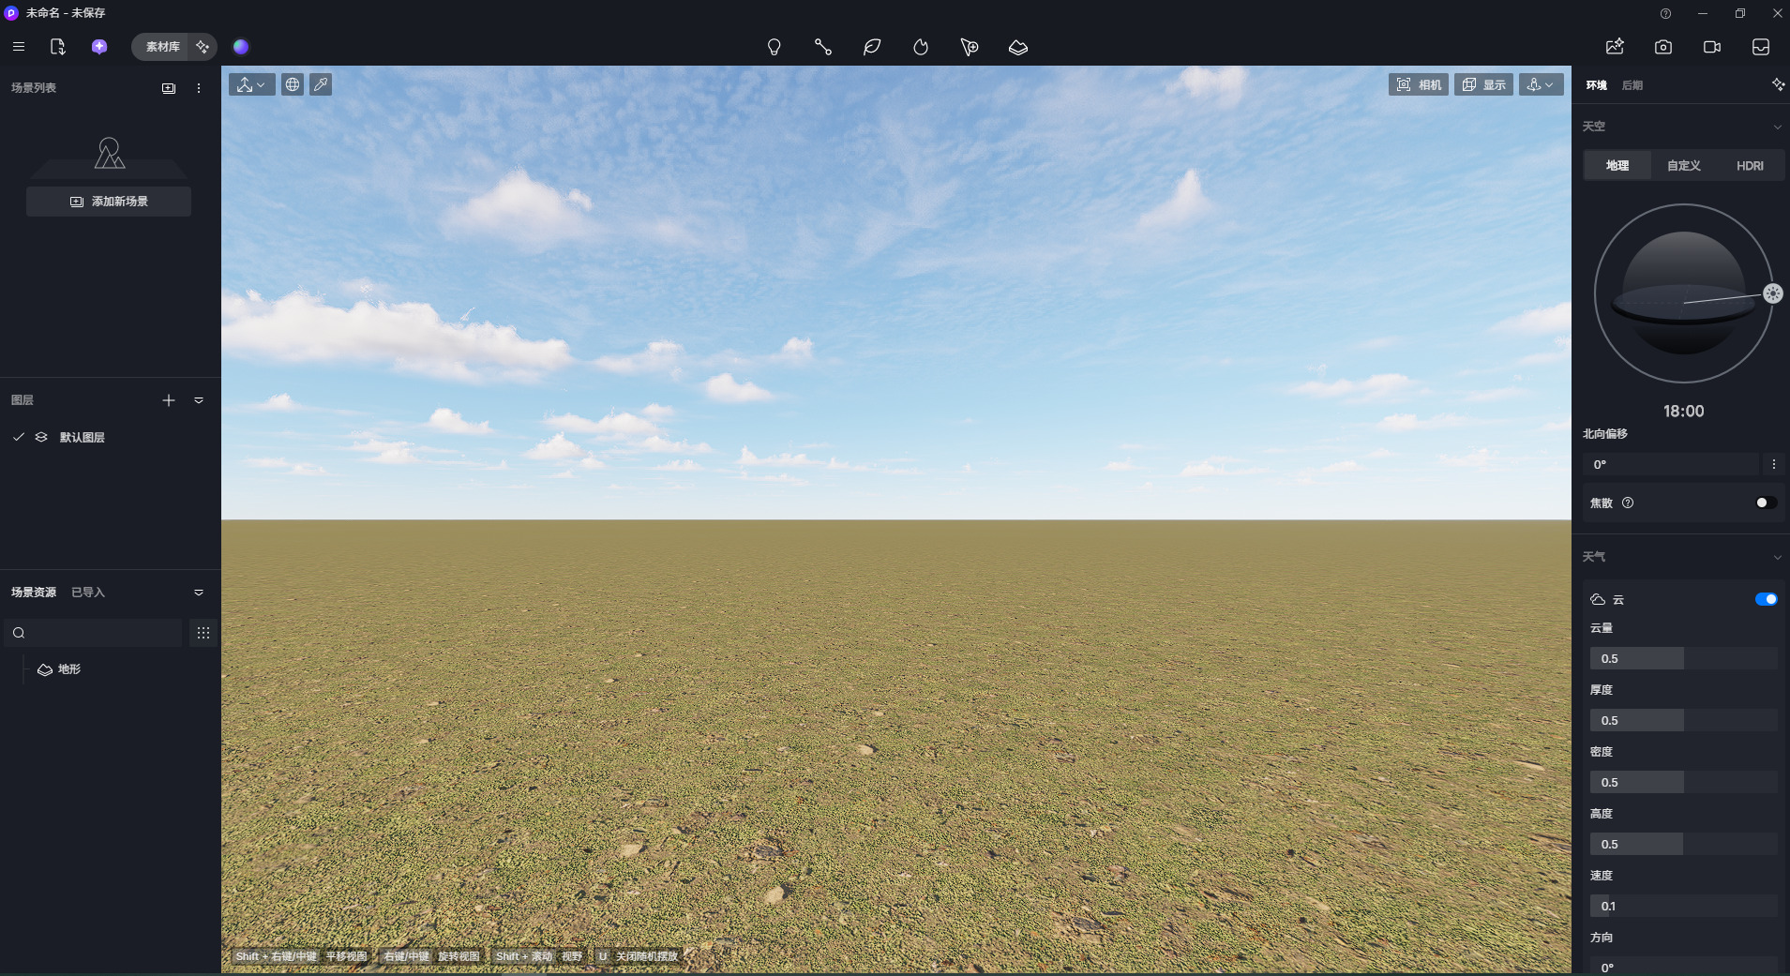Click the globe icon in viewport
Viewport: 1790px width, 976px height.
293,84
